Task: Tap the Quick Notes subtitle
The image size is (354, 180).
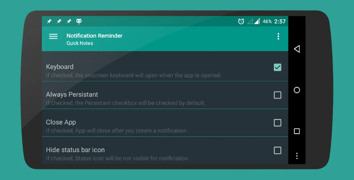Action: [80, 43]
